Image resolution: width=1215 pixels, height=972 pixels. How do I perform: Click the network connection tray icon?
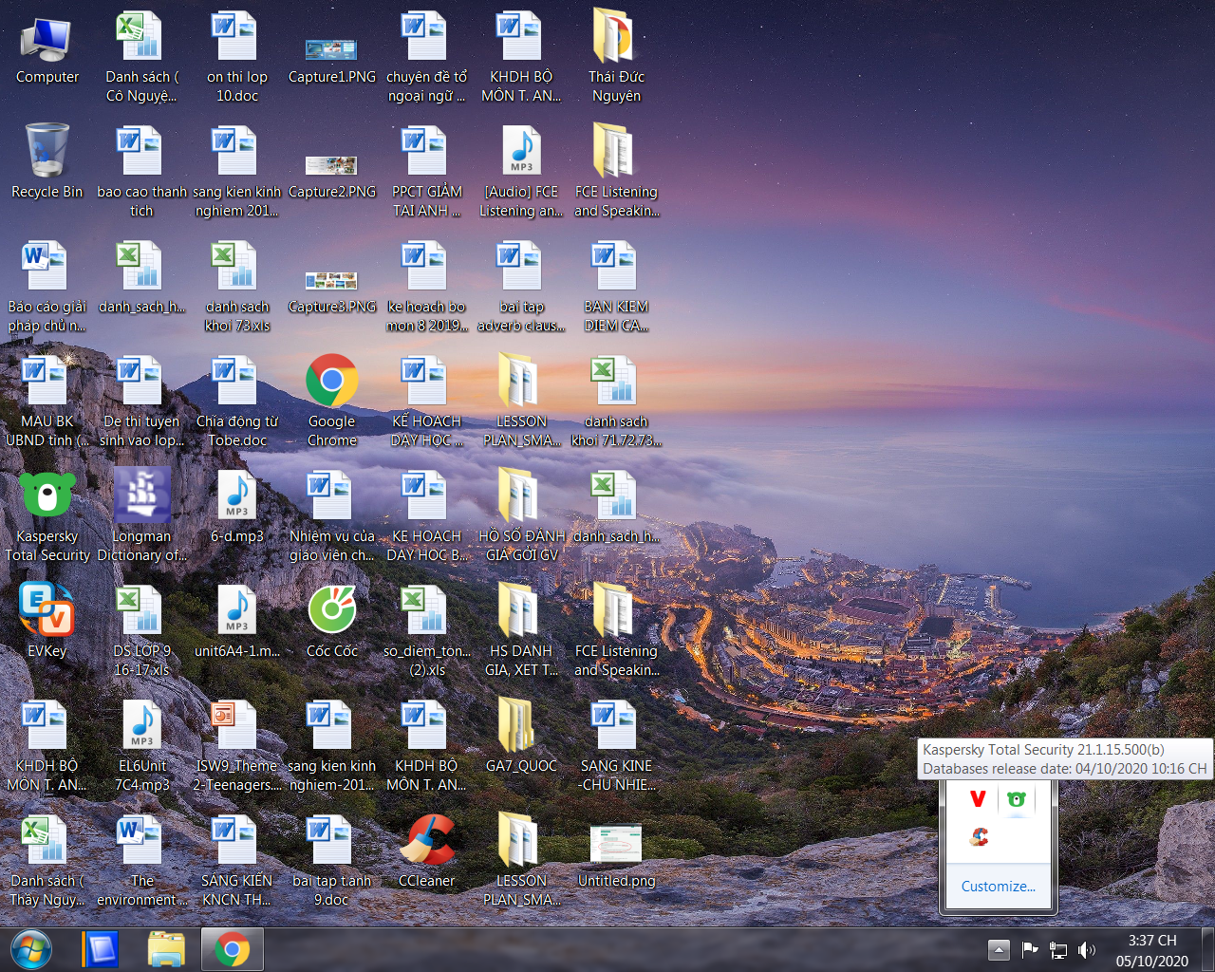1058,949
